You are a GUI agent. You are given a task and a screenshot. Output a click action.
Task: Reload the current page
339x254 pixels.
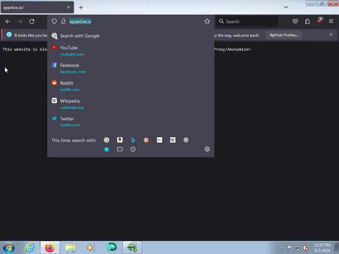tap(32, 21)
